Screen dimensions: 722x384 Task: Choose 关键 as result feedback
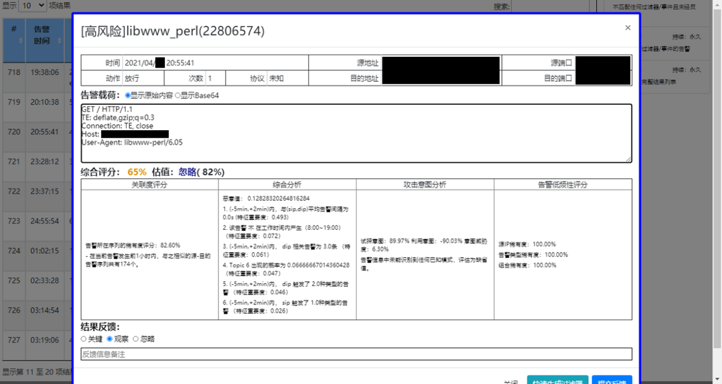click(x=84, y=339)
